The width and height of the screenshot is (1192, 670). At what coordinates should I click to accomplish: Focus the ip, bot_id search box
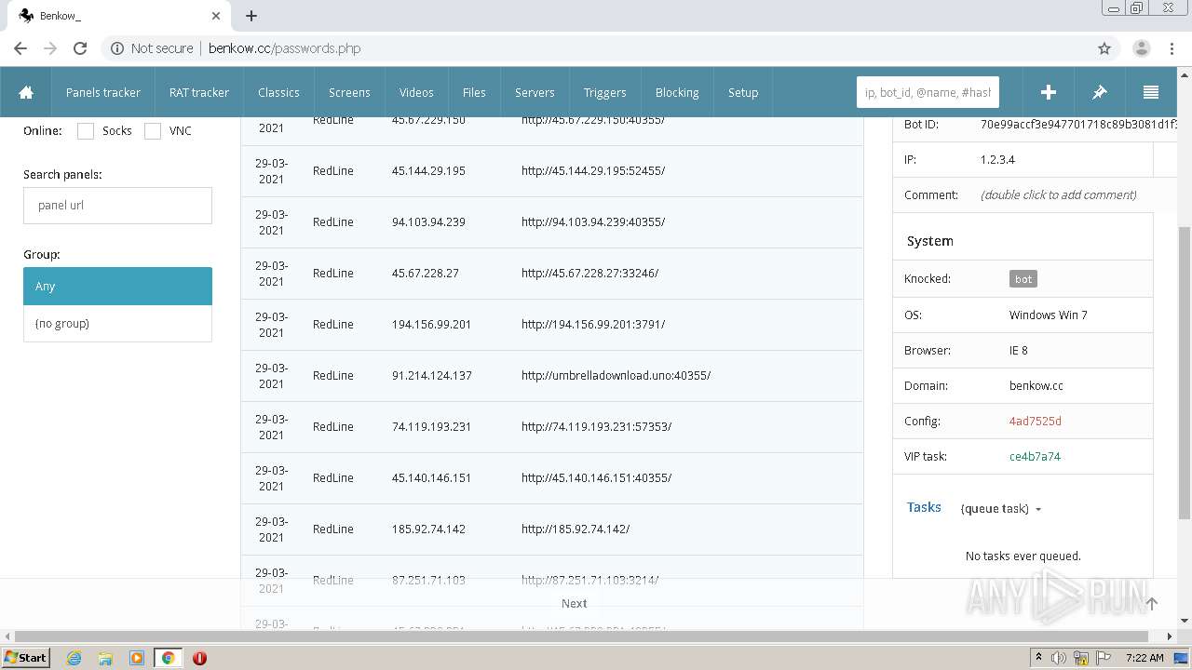(x=928, y=92)
